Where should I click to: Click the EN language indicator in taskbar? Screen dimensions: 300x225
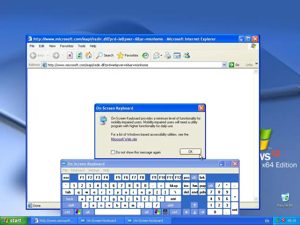coord(267,221)
